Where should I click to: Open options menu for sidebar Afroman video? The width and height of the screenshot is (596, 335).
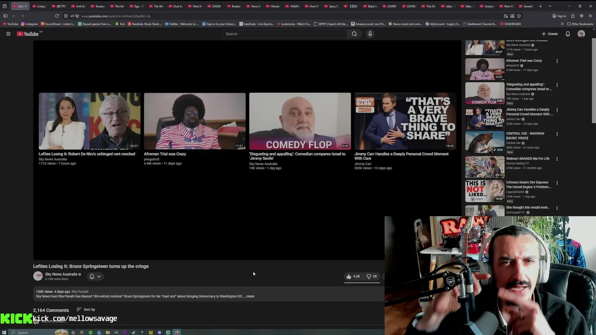(x=557, y=61)
